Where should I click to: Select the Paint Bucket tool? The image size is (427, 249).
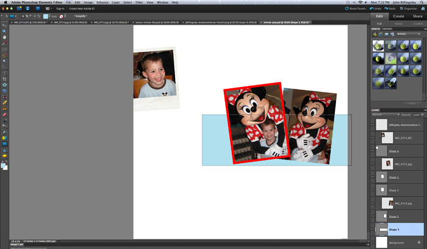coord(4,132)
